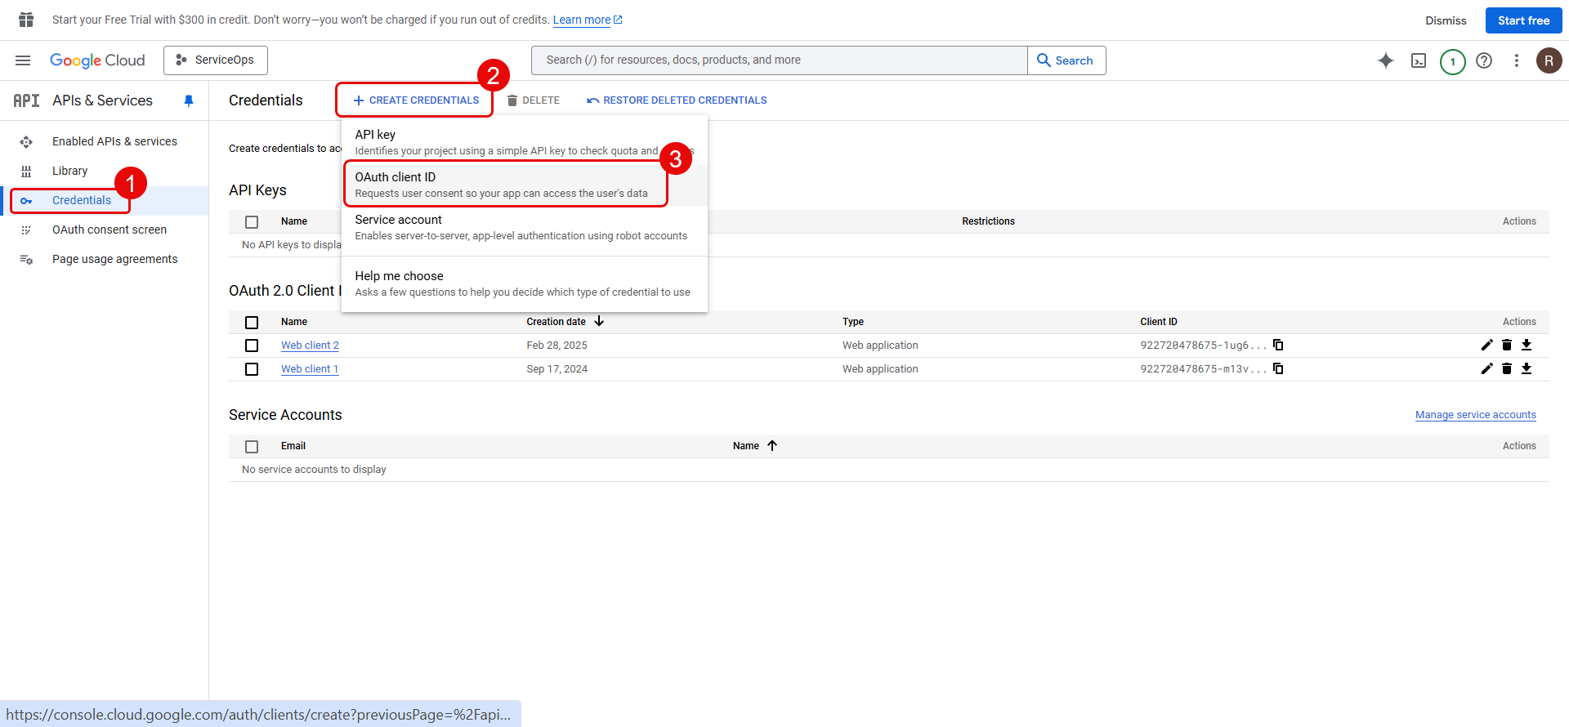Screen dimensions: 1569x727
Task: Select all service accounts via header checkbox
Action: pos(252,446)
